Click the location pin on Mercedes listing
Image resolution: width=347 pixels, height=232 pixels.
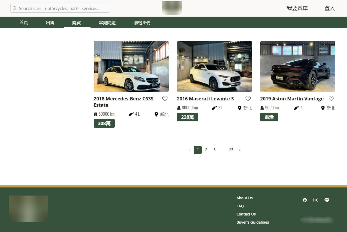pyautogui.click(x=156, y=114)
